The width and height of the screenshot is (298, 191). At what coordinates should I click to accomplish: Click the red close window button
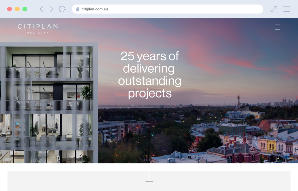coord(9,9)
